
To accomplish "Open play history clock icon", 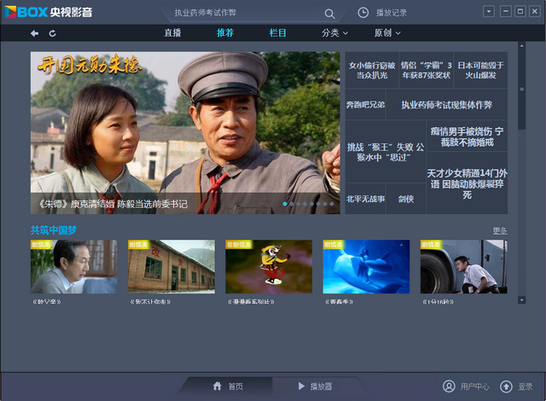I will (x=363, y=13).
